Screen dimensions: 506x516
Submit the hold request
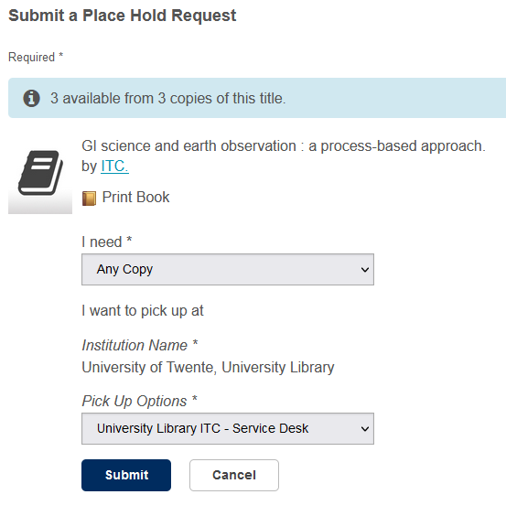(x=126, y=475)
